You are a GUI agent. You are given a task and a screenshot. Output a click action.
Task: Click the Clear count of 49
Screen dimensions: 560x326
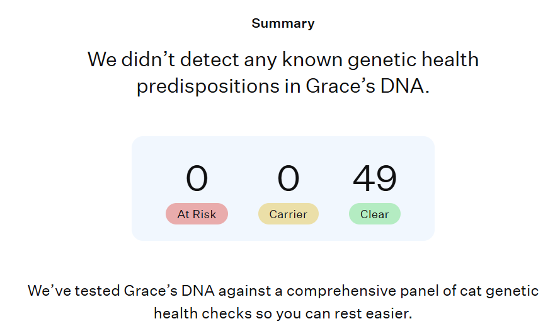pyautogui.click(x=374, y=178)
